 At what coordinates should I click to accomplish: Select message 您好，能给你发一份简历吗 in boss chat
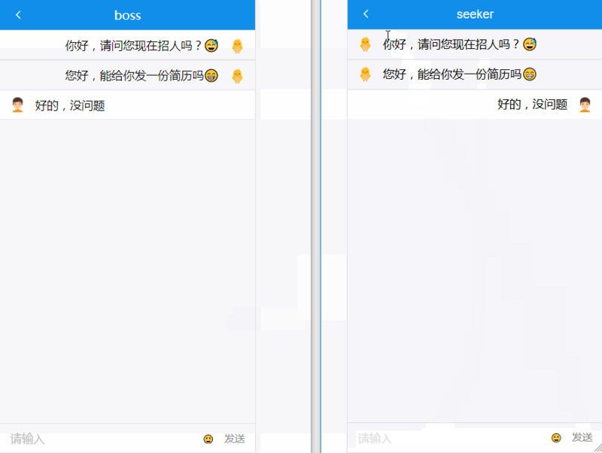[x=141, y=76]
